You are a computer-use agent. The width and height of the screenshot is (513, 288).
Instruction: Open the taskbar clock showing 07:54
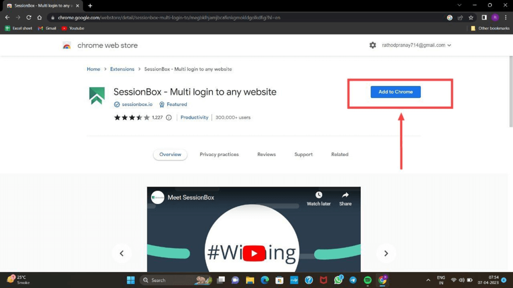[x=488, y=280]
